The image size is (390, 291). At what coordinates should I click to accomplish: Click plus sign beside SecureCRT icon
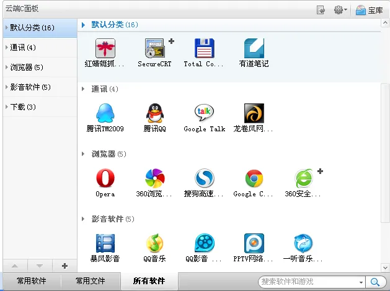point(171,41)
